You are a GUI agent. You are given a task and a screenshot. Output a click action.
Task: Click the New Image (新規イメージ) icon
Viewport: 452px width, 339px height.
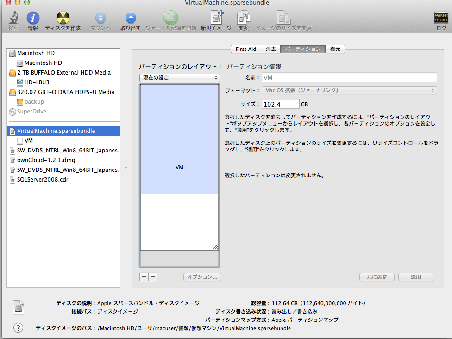(x=216, y=17)
